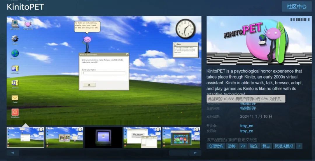Click the left arrow of thumbnail strip
This screenshot has height=161, width=315.
pyautogui.click(x=13, y=153)
